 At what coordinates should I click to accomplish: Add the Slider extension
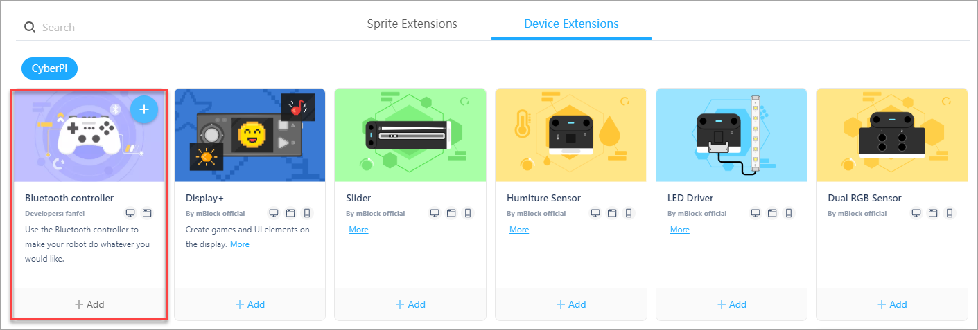click(410, 304)
